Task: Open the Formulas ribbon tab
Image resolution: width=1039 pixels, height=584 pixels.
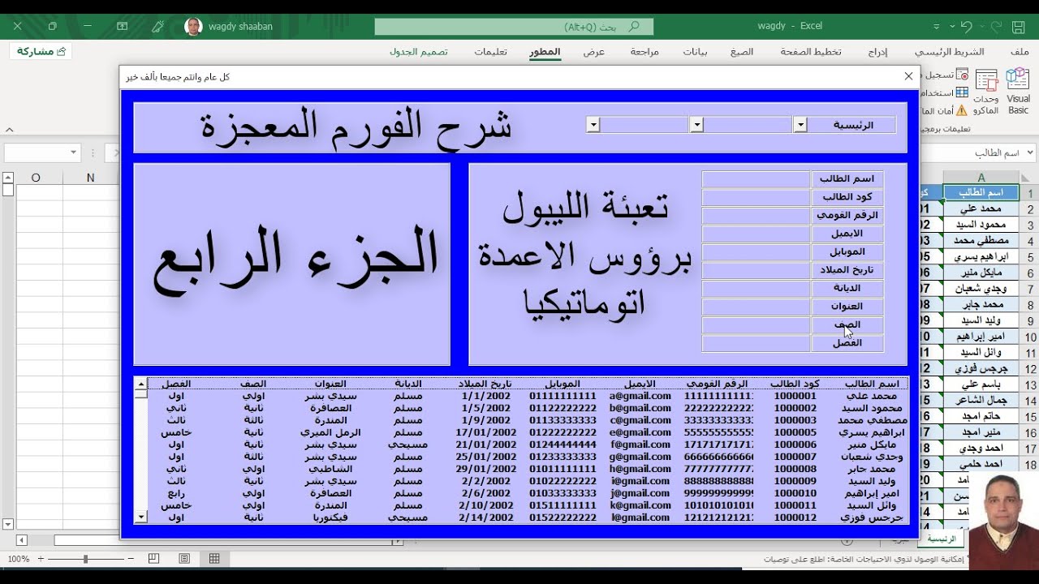Action: [742, 52]
